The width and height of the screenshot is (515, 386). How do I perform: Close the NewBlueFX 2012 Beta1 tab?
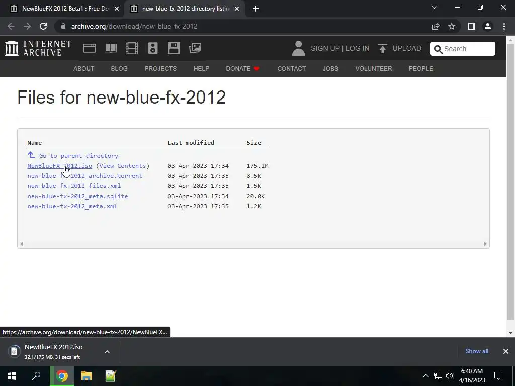point(117,9)
